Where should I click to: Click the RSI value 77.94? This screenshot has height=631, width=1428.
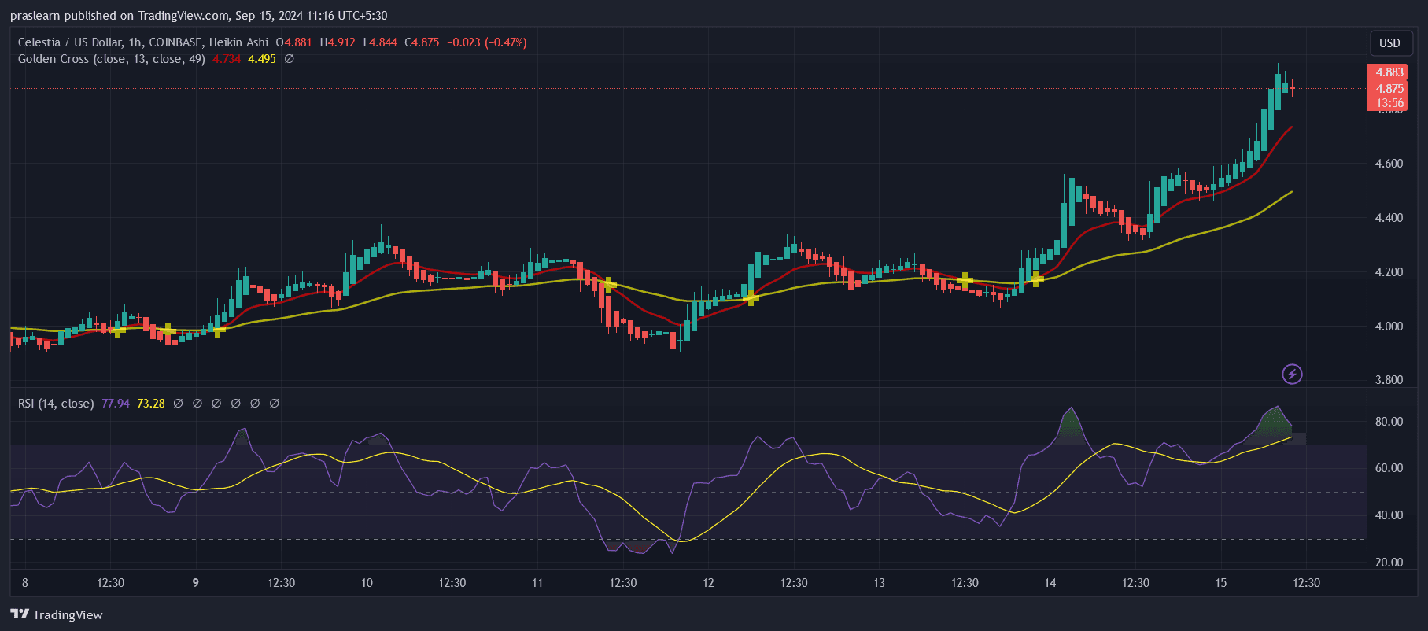[x=116, y=404]
